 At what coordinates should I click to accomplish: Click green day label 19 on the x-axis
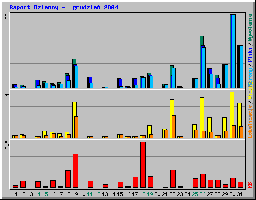(150, 194)
